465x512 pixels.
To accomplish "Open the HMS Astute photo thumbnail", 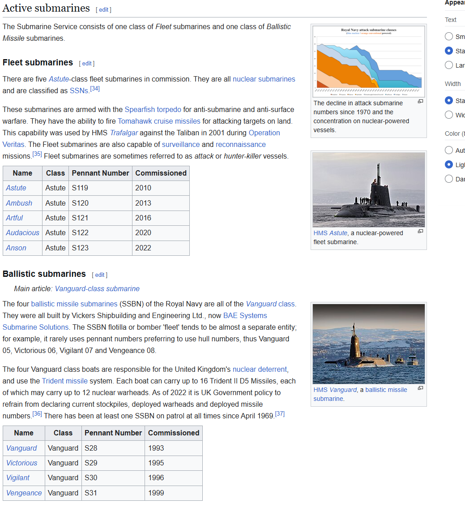I will (x=369, y=190).
